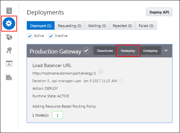Viewport: 180px width, 133px height.
Task: Click the http://hostname.domain:port/energy/1 URL text
Action: [x=64, y=73]
